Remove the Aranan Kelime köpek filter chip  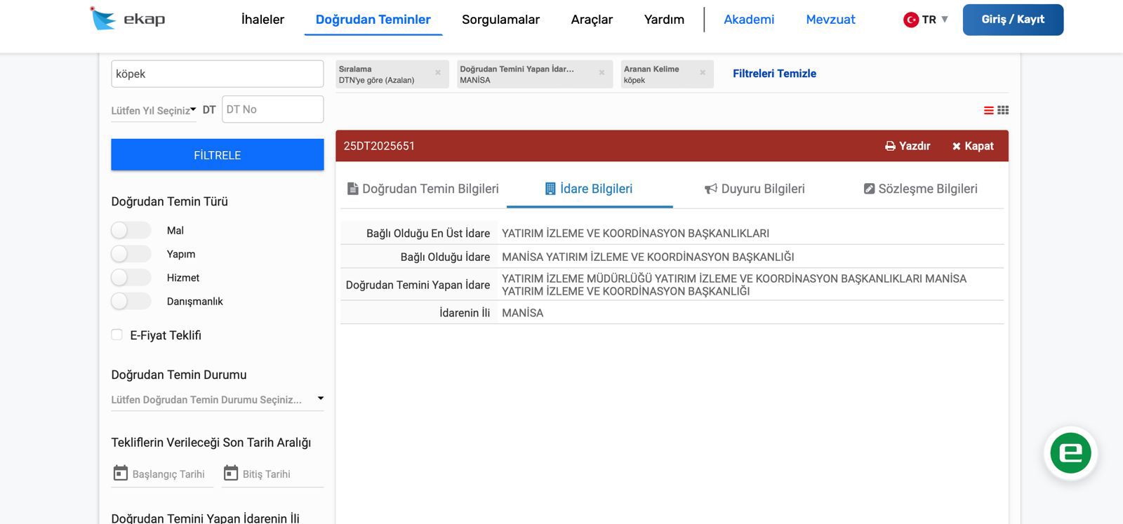[703, 73]
